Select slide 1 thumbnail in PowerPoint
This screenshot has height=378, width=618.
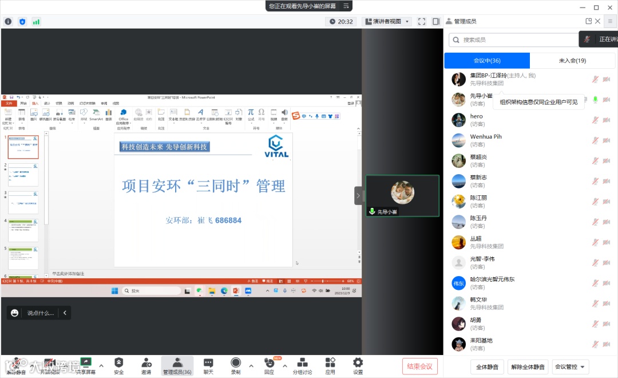23,147
